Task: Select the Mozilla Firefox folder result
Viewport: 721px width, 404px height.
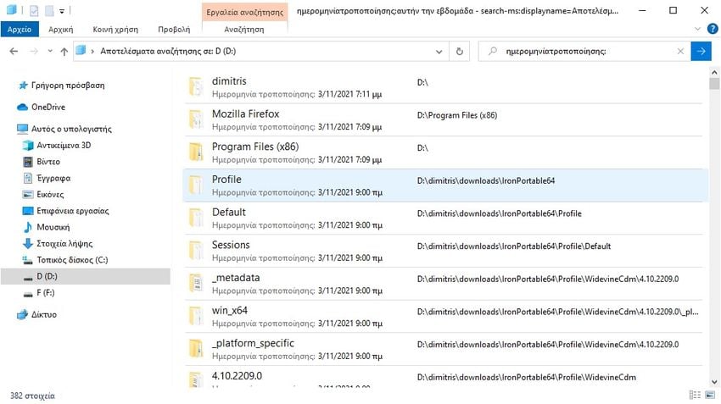Action: [x=245, y=113]
